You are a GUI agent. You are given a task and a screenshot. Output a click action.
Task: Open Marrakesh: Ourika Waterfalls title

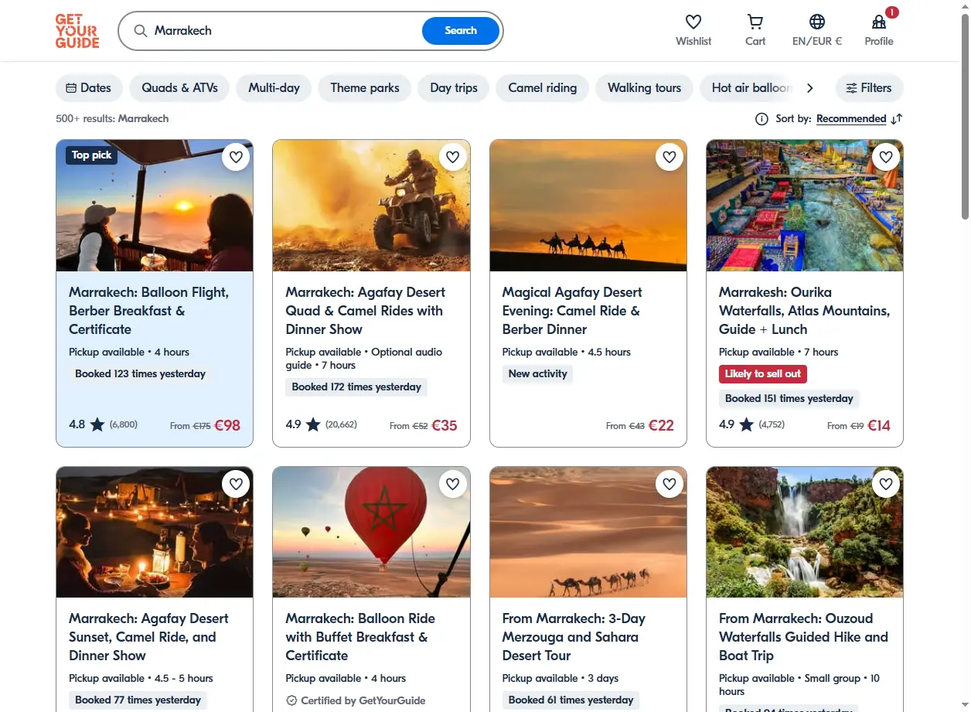tap(804, 311)
